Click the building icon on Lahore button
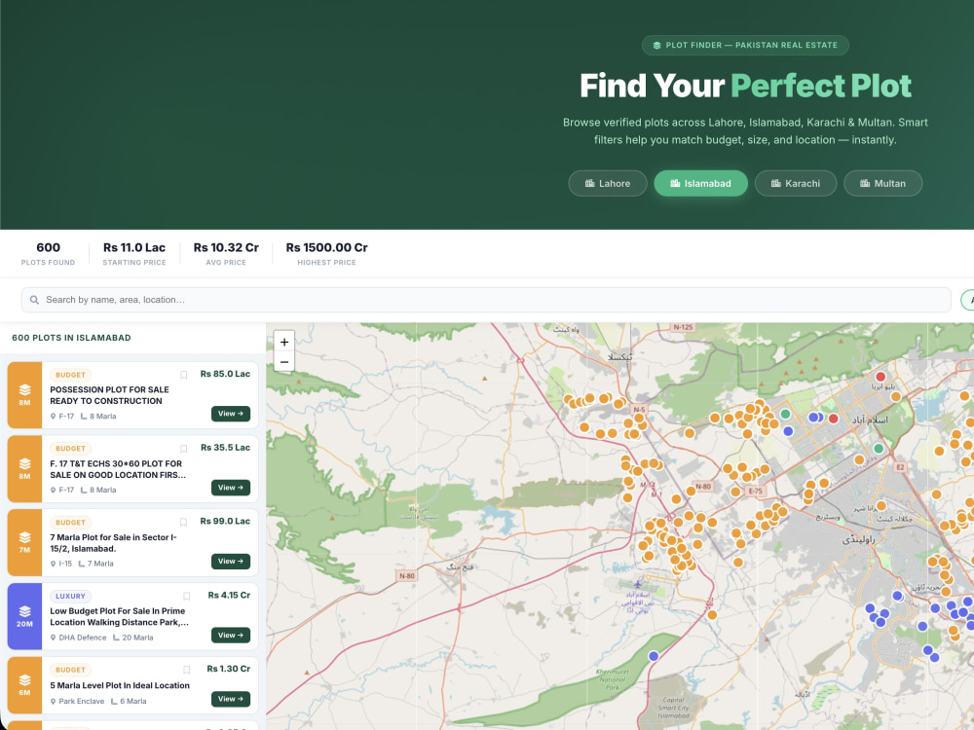The image size is (974, 730). [590, 183]
